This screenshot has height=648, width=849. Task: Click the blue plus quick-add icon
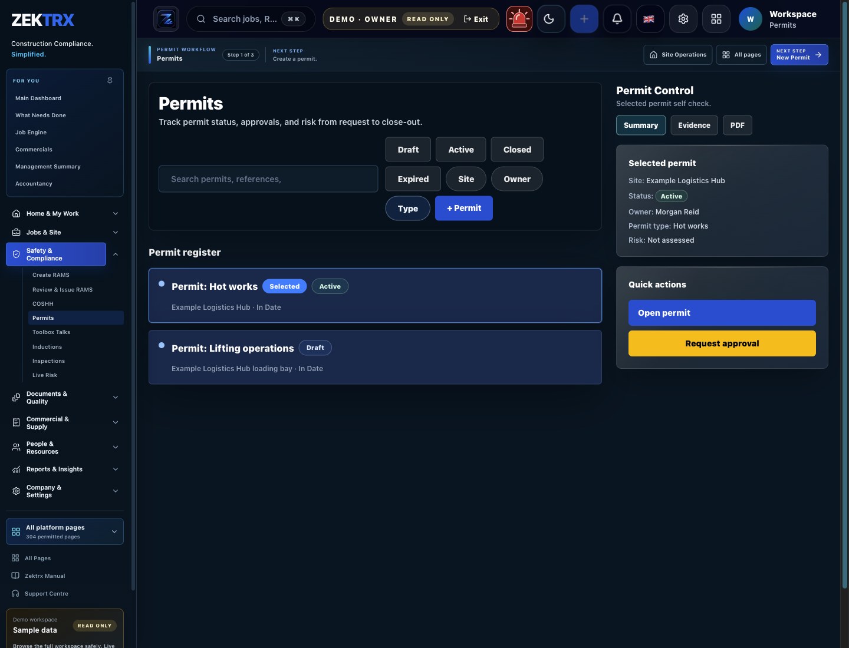click(x=584, y=19)
